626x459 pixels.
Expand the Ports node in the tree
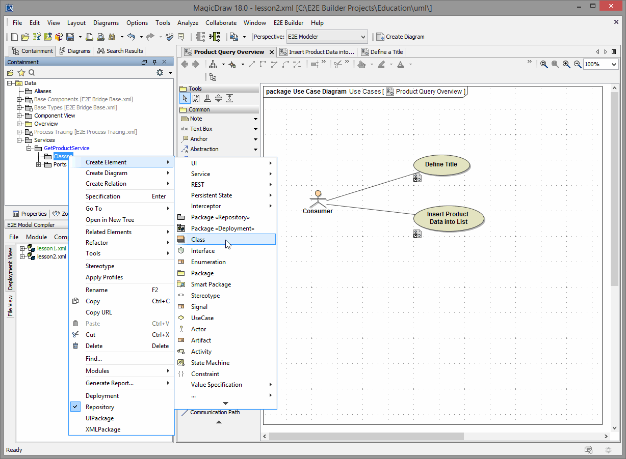pos(39,164)
